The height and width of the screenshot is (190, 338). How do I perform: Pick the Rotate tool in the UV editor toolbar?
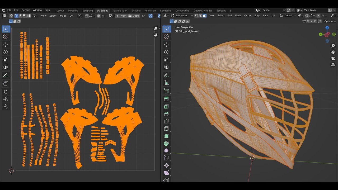[6, 52]
